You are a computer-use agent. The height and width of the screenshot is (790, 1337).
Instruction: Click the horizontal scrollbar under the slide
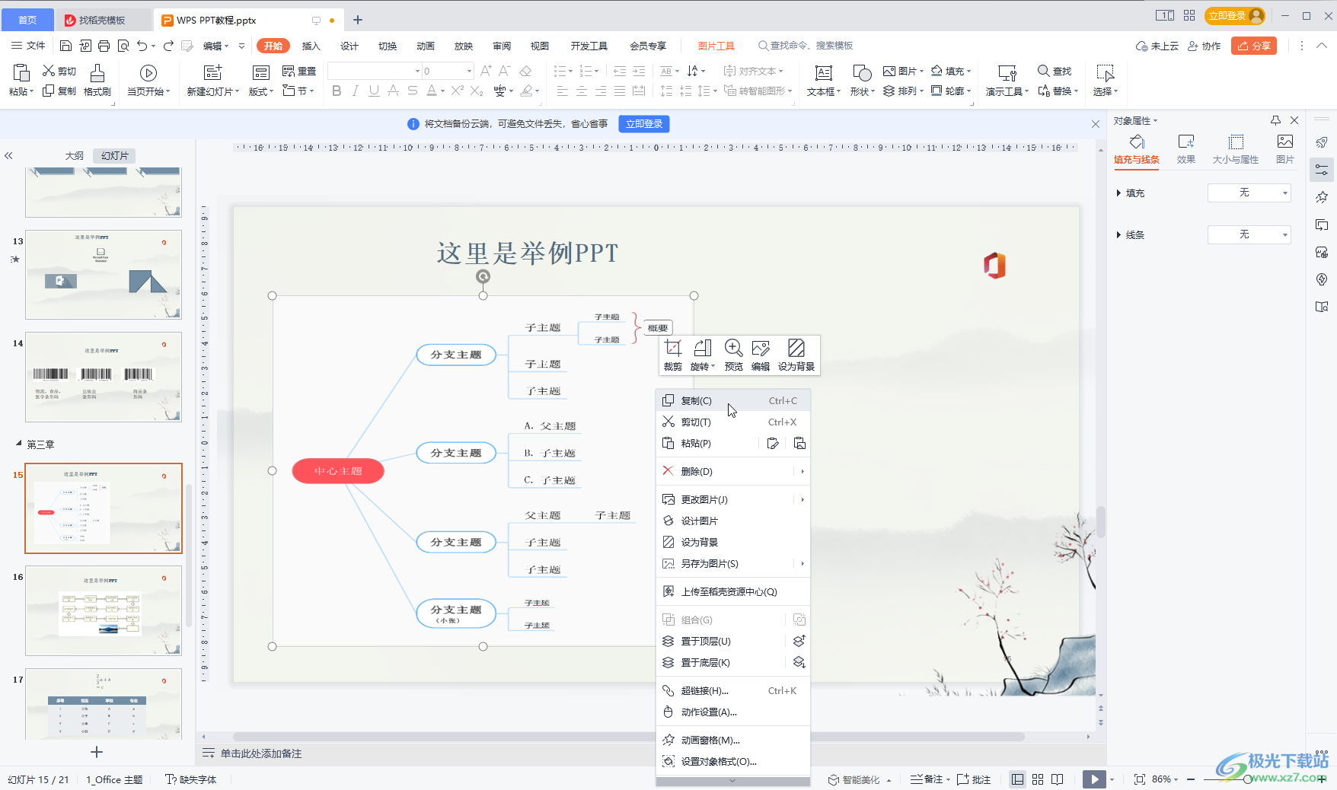click(x=628, y=737)
